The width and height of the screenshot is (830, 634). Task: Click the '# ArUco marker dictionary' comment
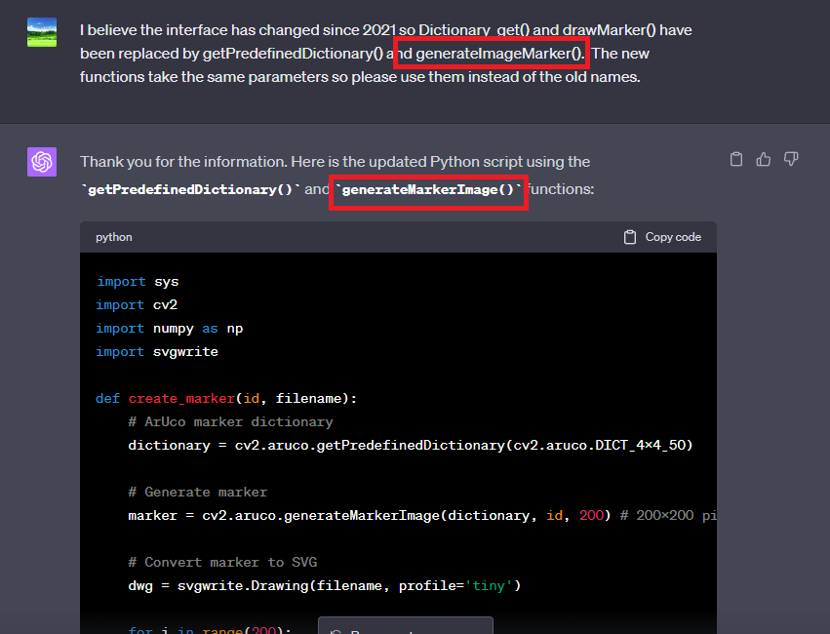(230, 422)
